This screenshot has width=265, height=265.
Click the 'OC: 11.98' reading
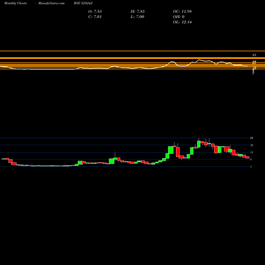[x=182, y=12]
